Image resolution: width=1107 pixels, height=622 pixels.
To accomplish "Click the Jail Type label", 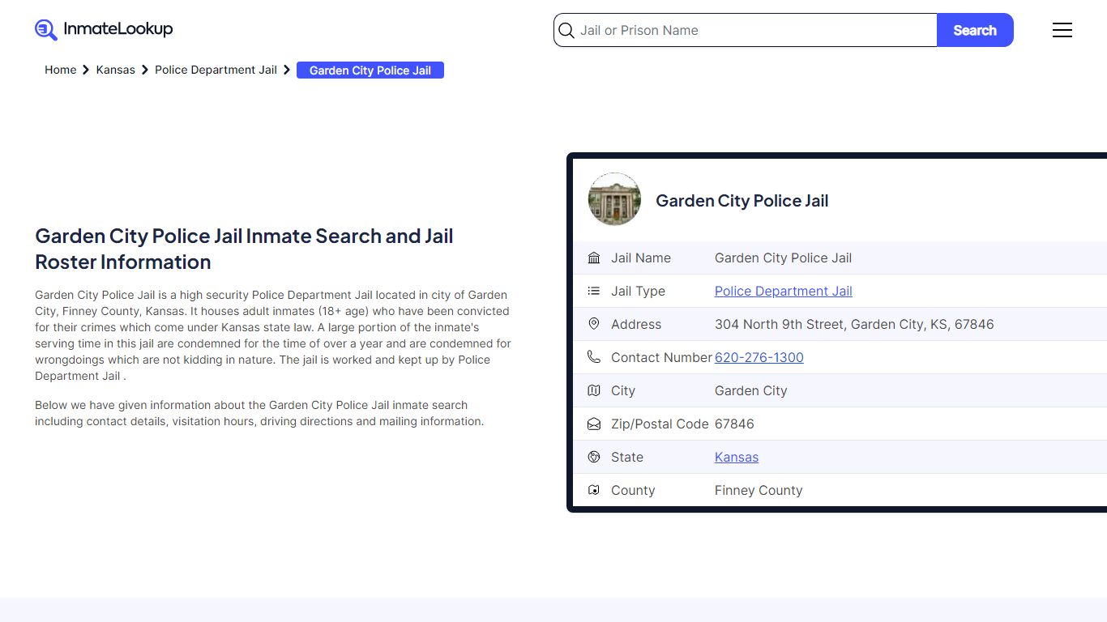I will click(638, 292).
